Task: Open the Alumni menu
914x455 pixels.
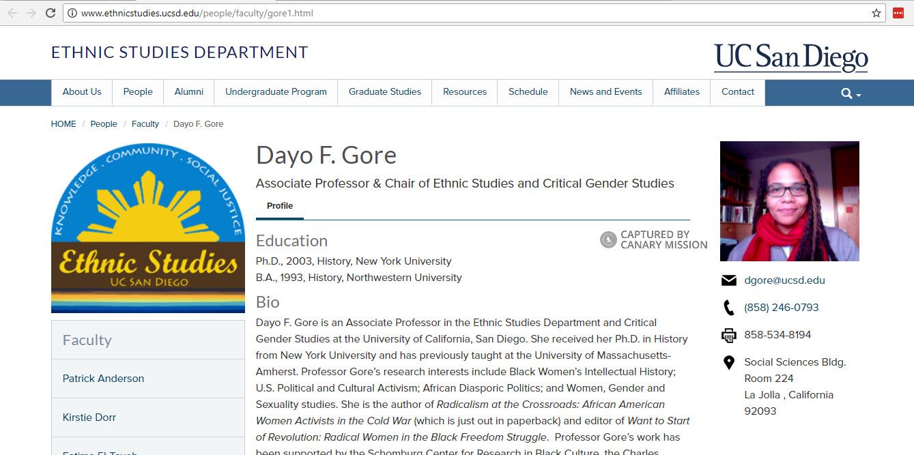Action: [x=189, y=92]
